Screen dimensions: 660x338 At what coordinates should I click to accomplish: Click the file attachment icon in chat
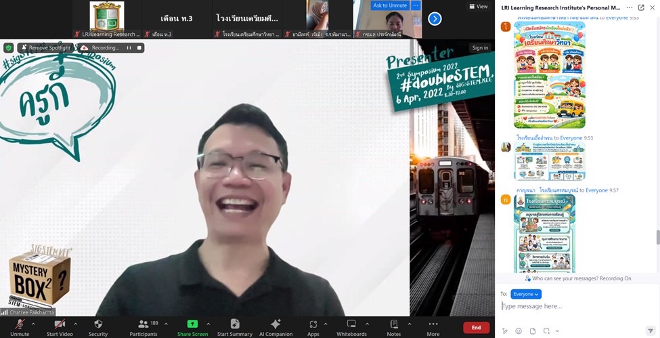(533, 331)
